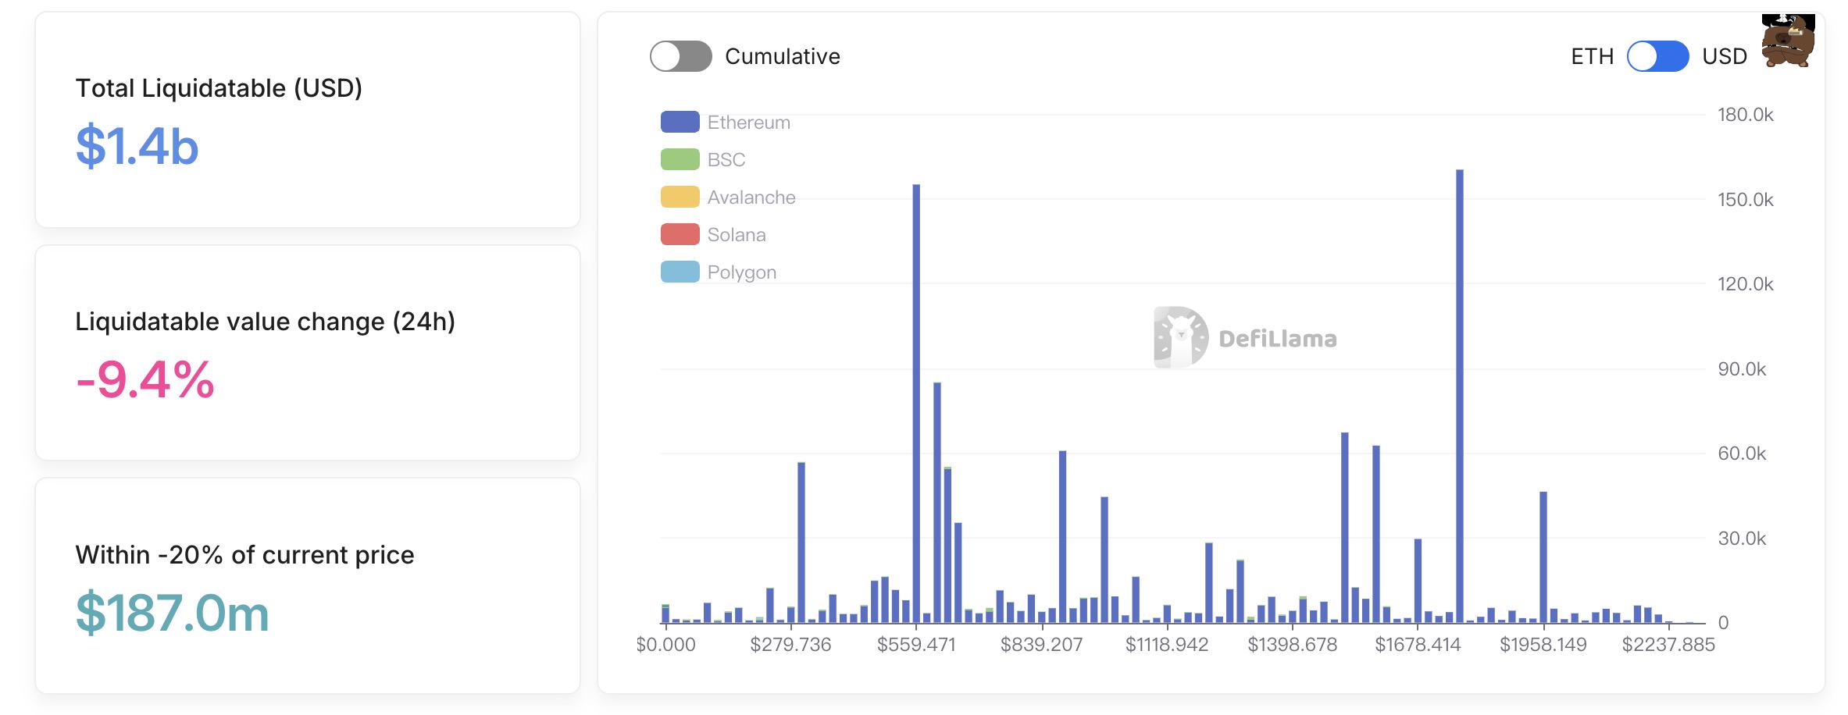The image size is (1848, 715).
Task: Click the BSC legend green swatch
Action: (680, 159)
